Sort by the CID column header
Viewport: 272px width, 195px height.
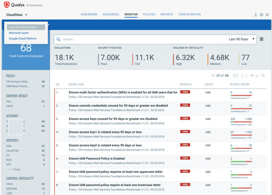point(57,84)
